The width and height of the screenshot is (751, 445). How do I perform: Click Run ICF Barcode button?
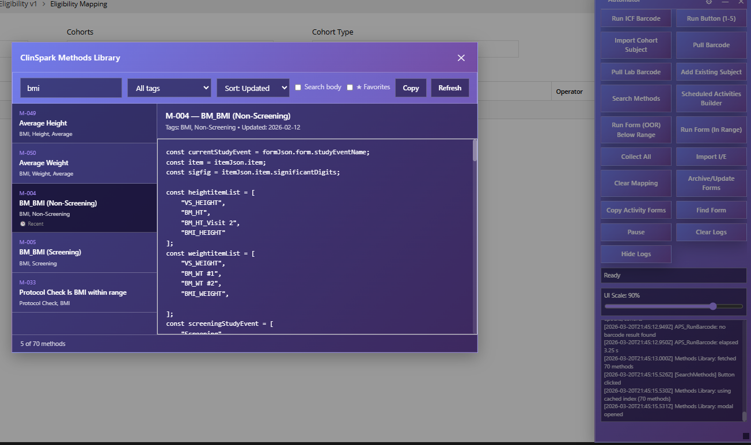[x=636, y=18]
